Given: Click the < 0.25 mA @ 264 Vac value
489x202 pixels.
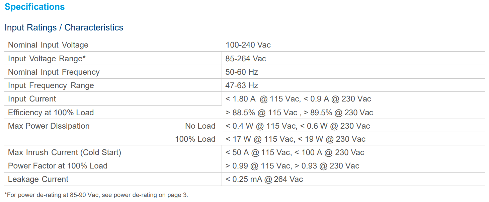Looking at the screenshot, I should pyautogui.click(x=264, y=179).
